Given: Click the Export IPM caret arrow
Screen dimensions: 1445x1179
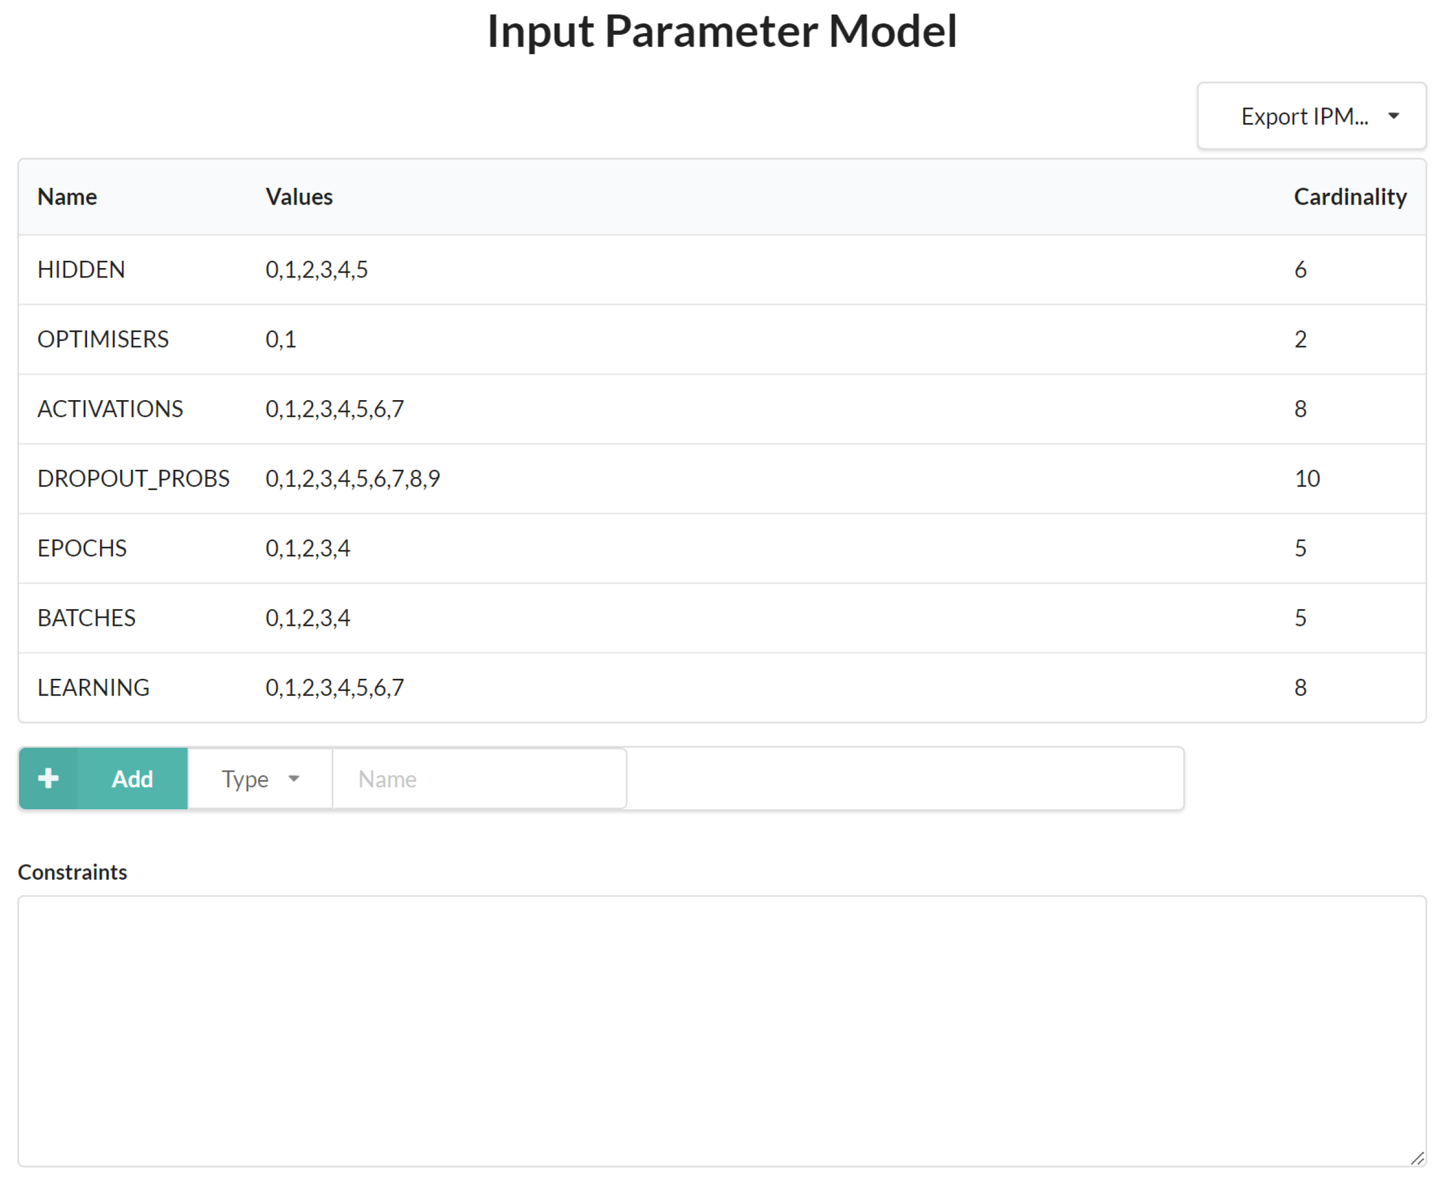Looking at the screenshot, I should pyautogui.click(x=1394, y=116).
